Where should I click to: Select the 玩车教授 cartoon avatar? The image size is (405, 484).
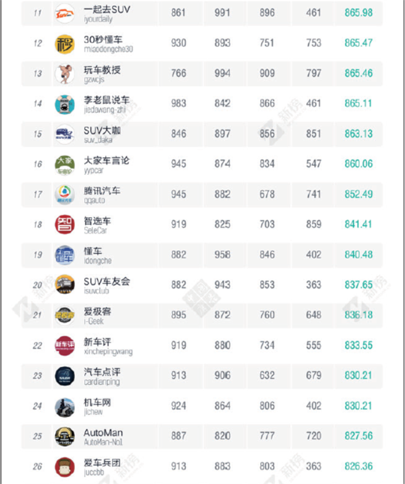(x=64, y=74)
